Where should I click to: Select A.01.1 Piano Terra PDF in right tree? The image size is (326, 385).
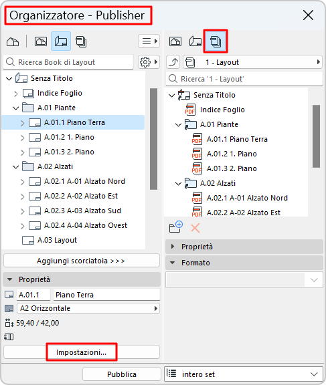237,139
